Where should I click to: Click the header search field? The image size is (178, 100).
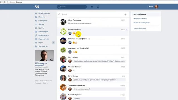[72, 7]
